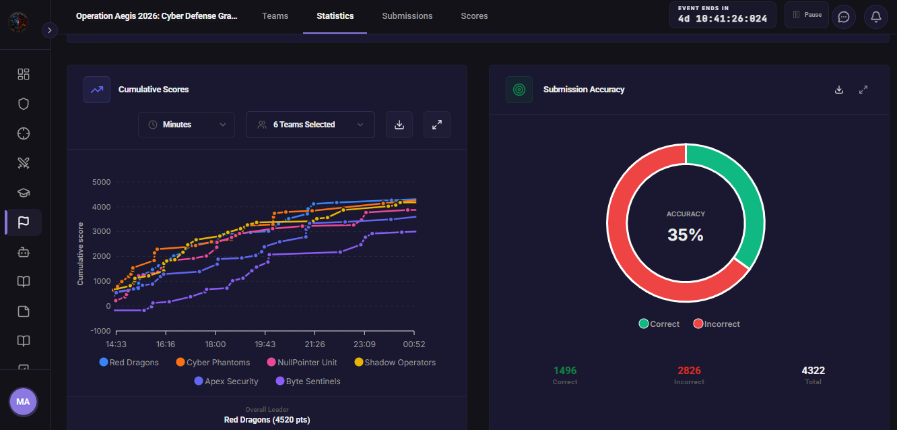The width and height of the screenshot is (897, 430).
Task: Toggle Apex Security series in legend
Action: pos(226,381)
